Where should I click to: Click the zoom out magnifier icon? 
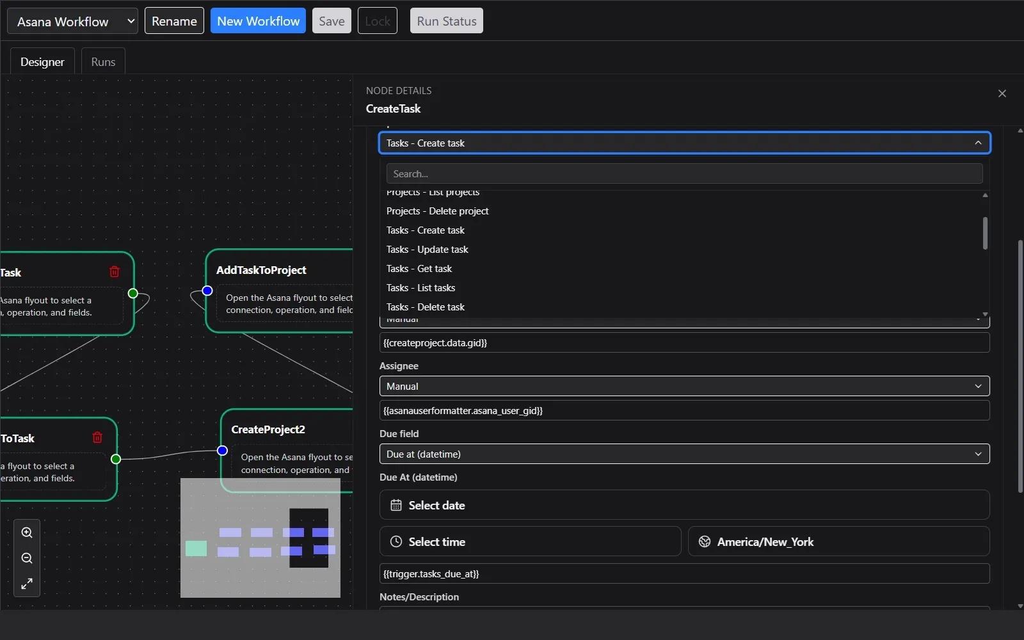pyautogui.click(x=27, y=558)
